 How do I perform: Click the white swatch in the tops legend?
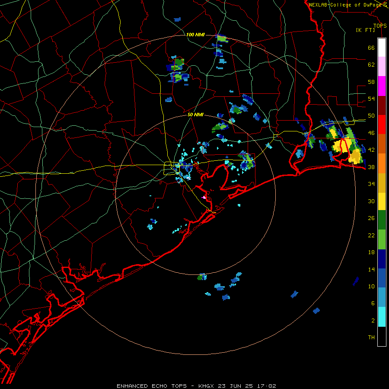[382, 48]
